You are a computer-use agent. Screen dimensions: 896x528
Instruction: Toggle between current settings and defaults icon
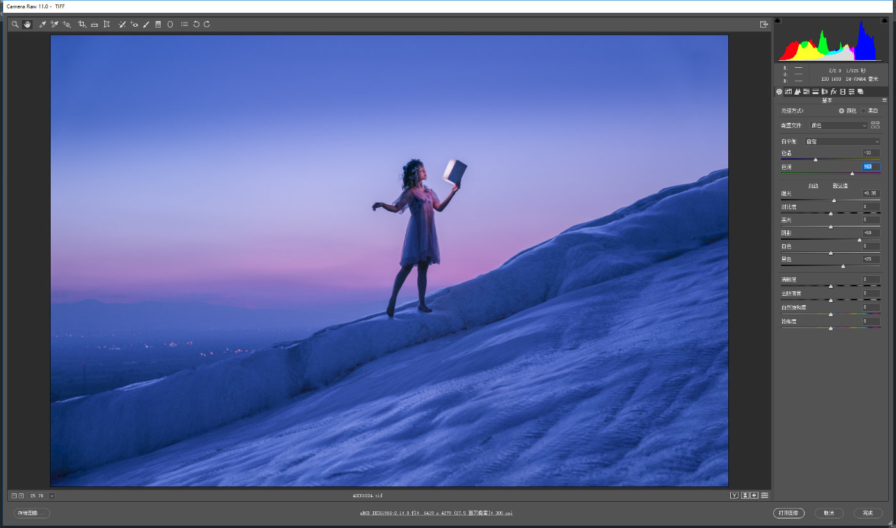[x=765, y=495]
